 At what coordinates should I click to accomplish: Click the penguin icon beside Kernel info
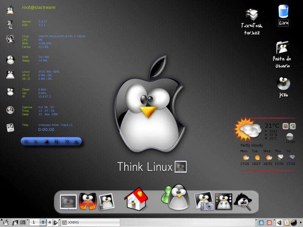point(10,25)
